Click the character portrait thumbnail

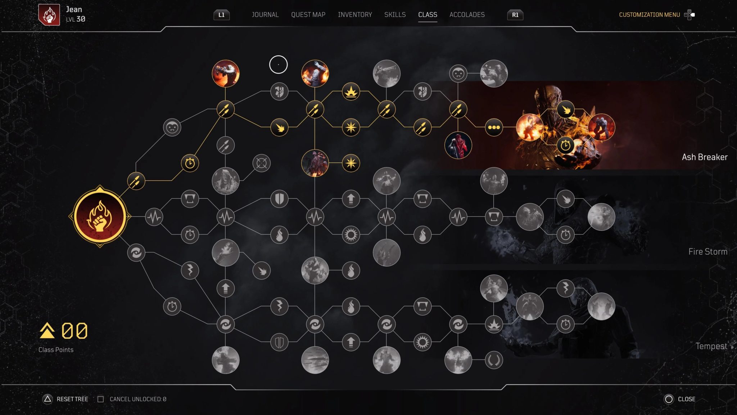click(49, 14)
